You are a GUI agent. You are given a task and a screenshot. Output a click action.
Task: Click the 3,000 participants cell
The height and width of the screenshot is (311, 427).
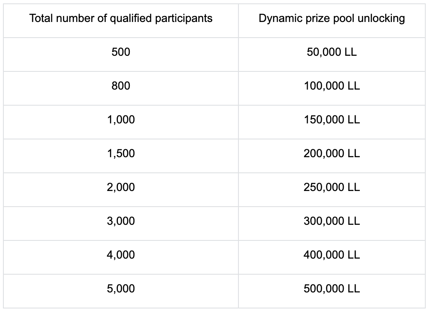(x=121, y=221)
